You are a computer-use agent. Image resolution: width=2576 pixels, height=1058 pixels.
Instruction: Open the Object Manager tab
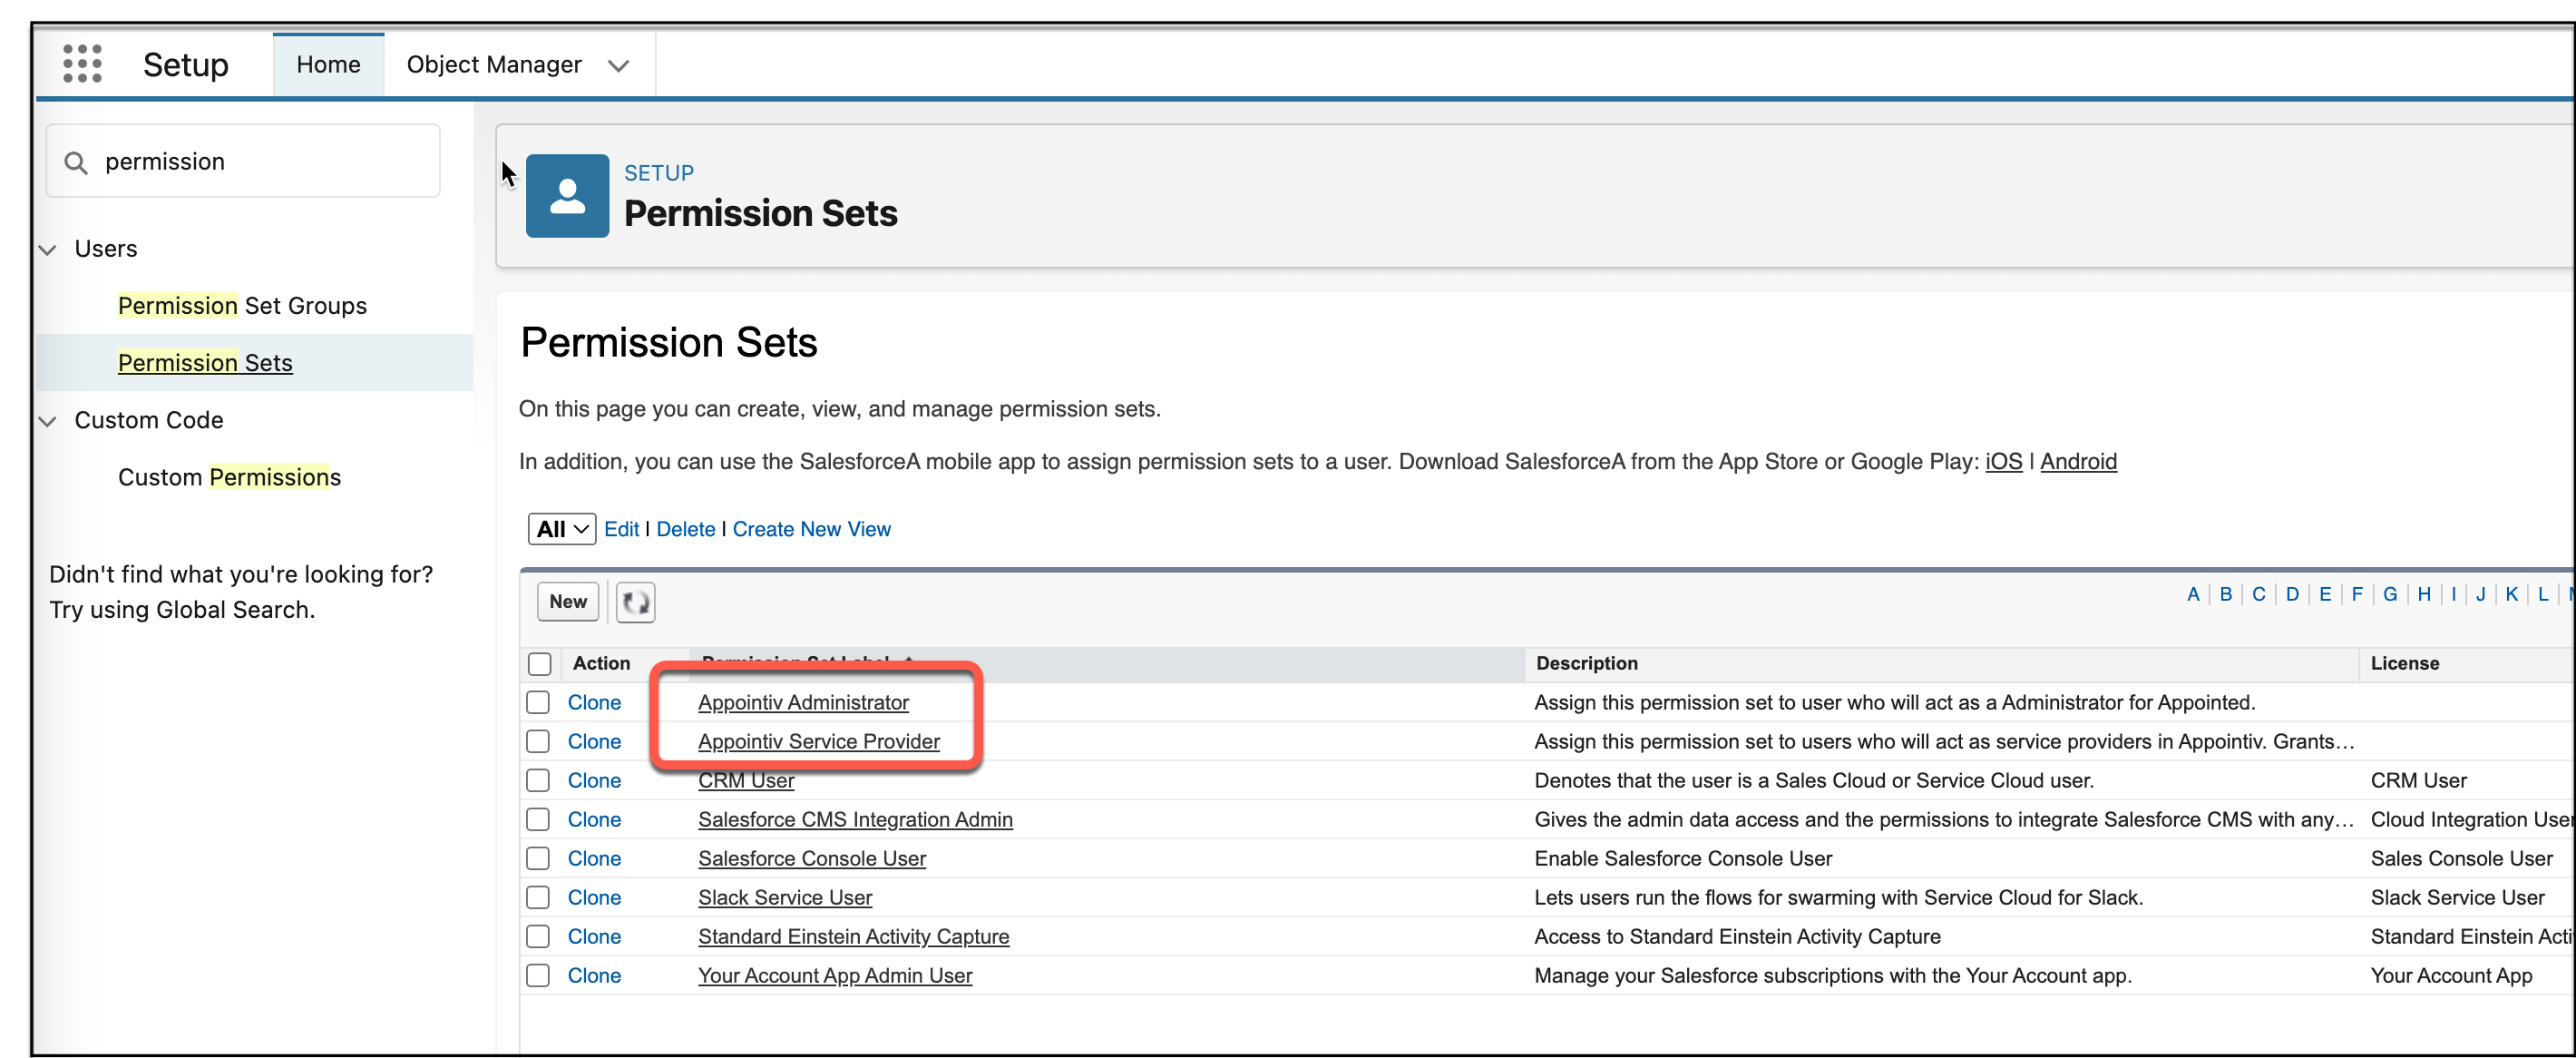point(494,65)
